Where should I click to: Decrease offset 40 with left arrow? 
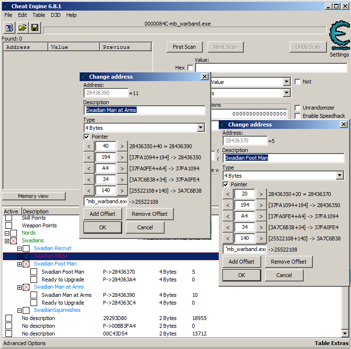89,146
